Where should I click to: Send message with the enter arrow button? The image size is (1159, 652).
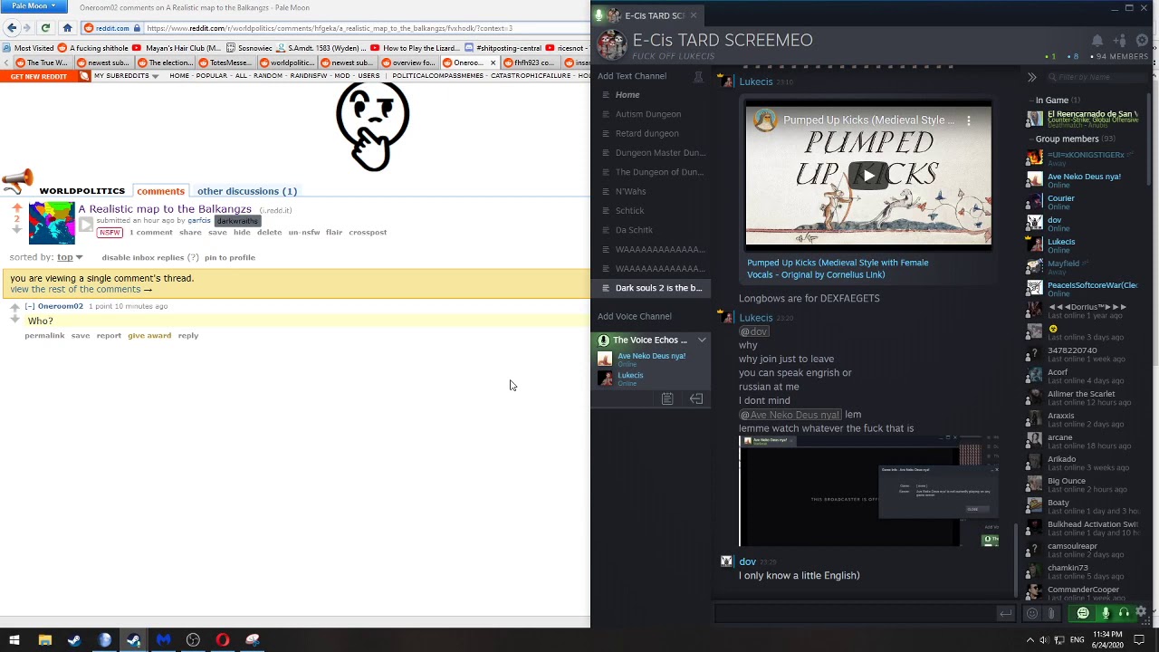pyautogui.click(x=1005, y=614)
